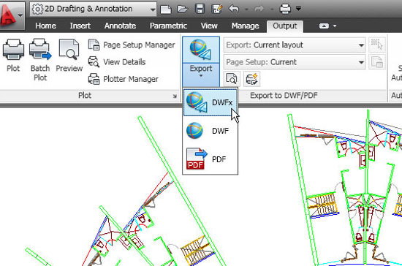Click the Save floppy disk icon
This screenshot has width=402, height=266.
coord(200,9)
